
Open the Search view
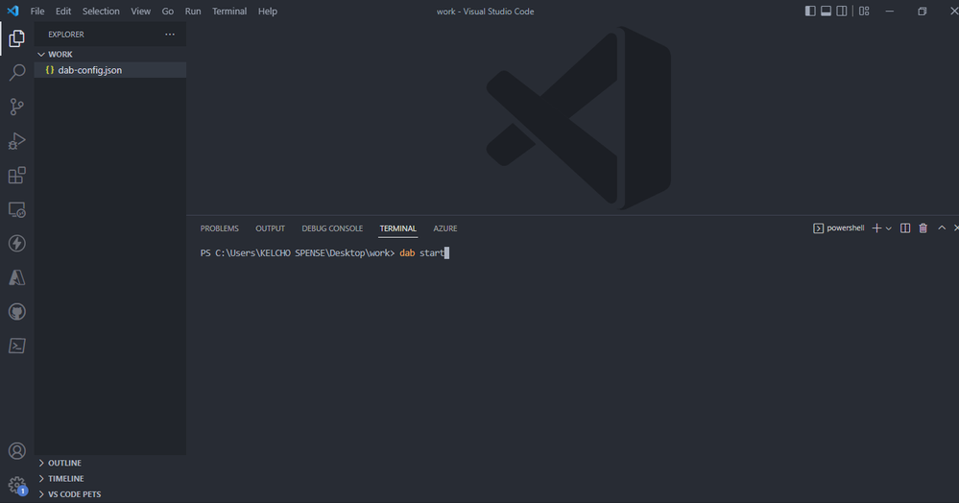coord(17,73)
